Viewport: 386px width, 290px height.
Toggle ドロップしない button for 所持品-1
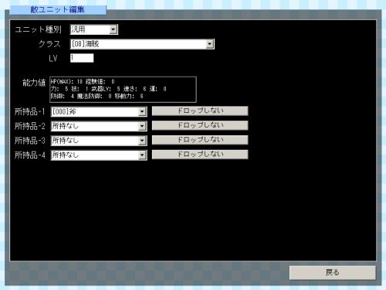coord(200,111)
